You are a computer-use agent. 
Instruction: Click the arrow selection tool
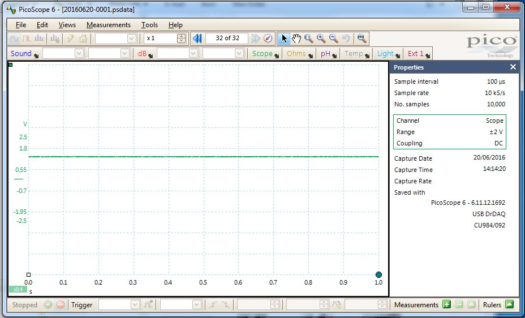pyautogui.click(x=285, y=38)
